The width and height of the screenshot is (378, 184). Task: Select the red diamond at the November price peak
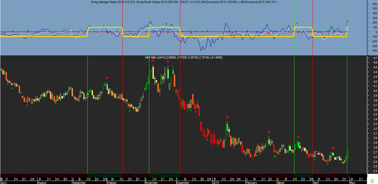(x=153, y=61)
